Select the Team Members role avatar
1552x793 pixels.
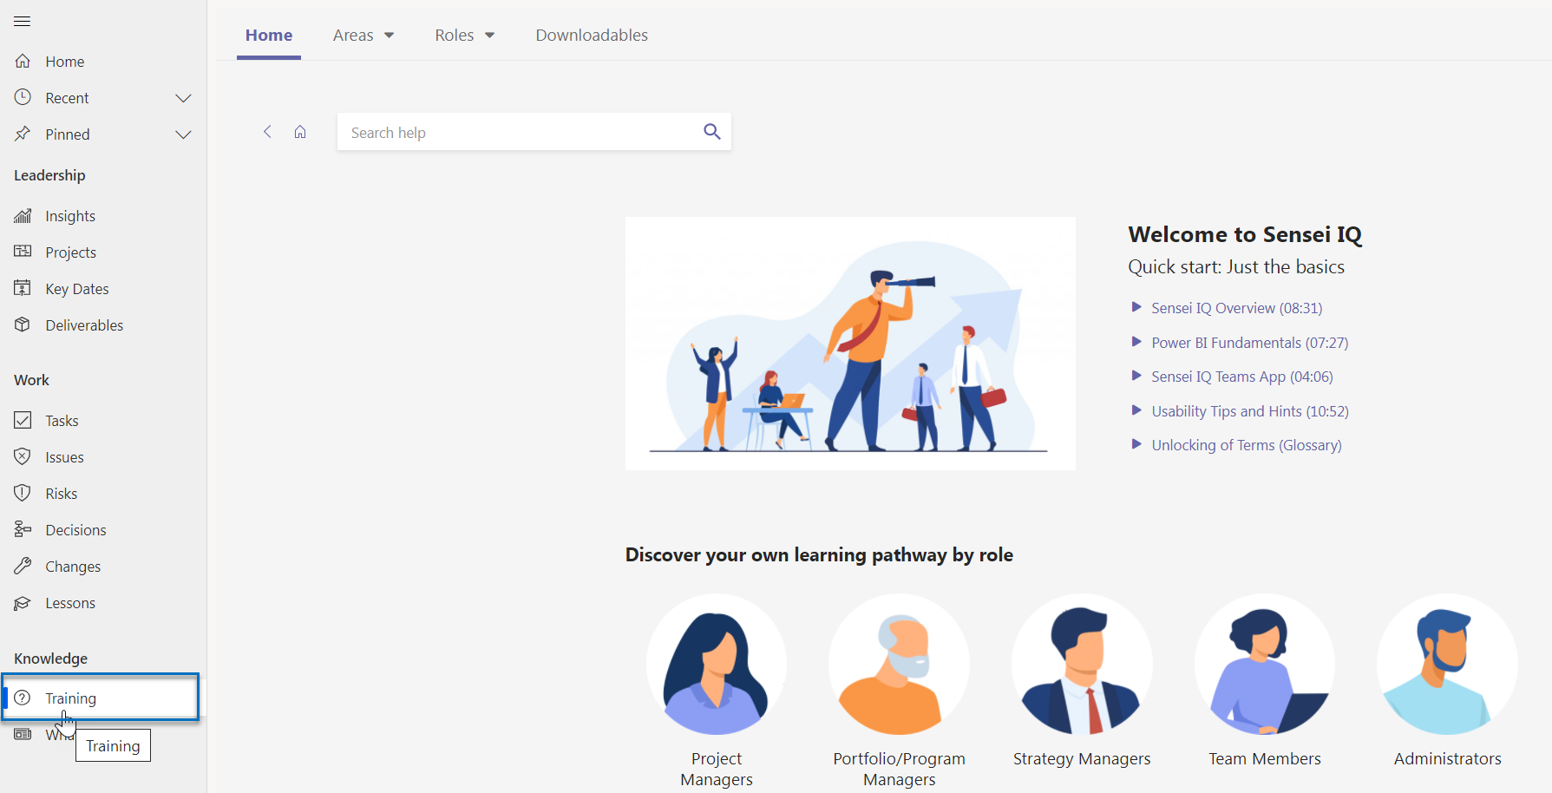pos(1265,664)
